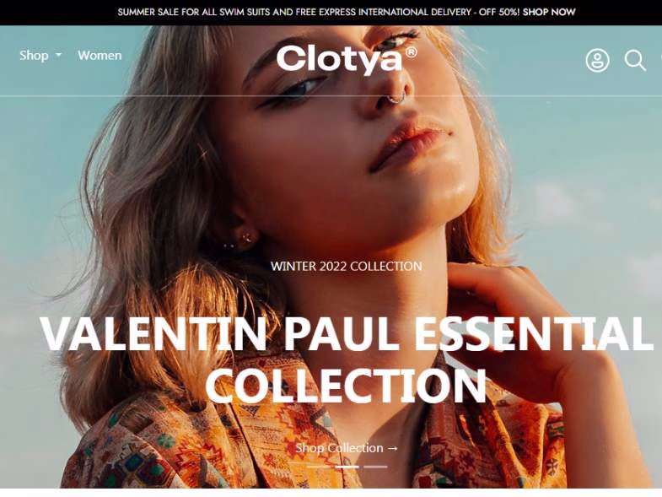Open the Women menu item

100,56
